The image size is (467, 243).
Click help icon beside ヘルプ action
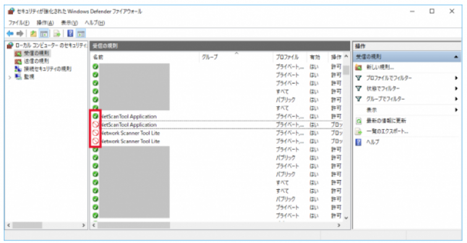pos(359,142)
